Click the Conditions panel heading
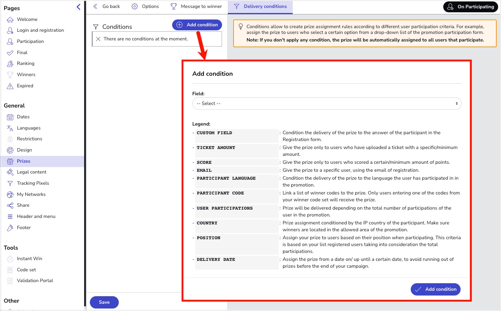The width and height of the screenshot is (501, 311). pyautogui.click(x=117, y=27)
